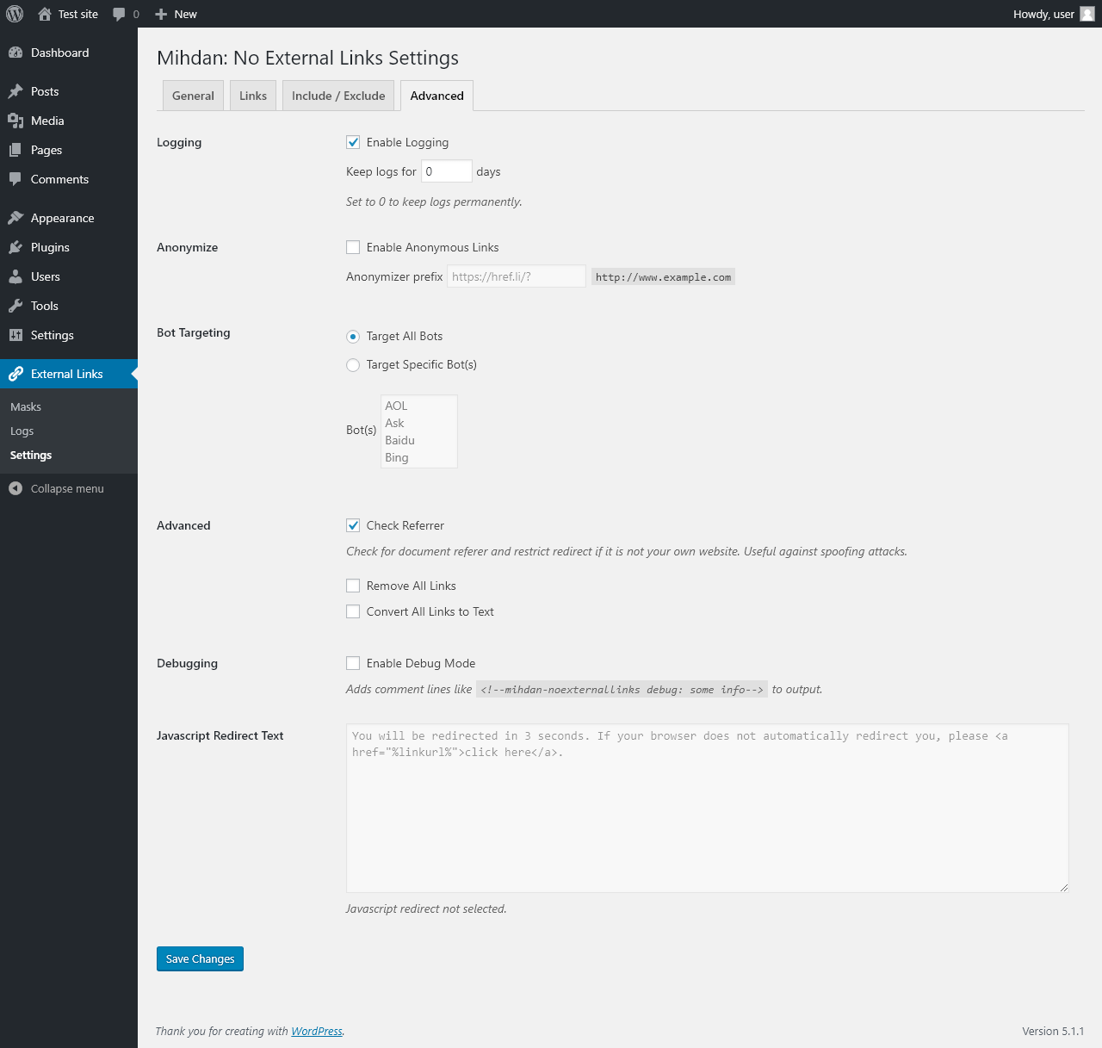Image resolution: width=1102 pixels, height=1048 pixels.
Task: Open Posts via the pushpin icon
Action: [15, 91]
